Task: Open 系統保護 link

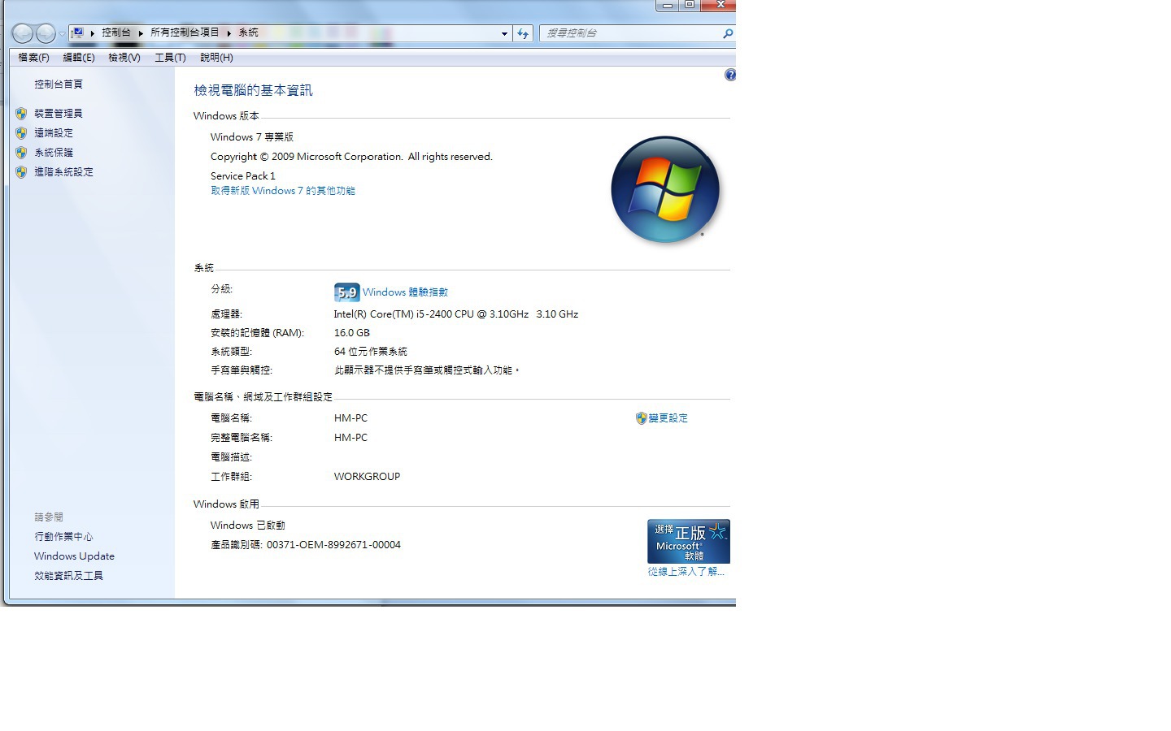Action: (54, 153)
